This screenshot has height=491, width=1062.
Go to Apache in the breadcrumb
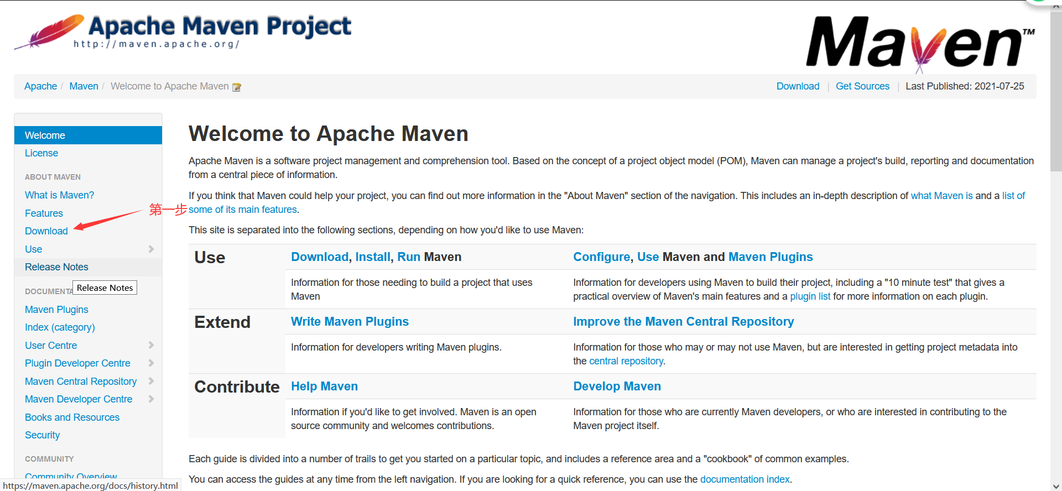tap(40, 86)
